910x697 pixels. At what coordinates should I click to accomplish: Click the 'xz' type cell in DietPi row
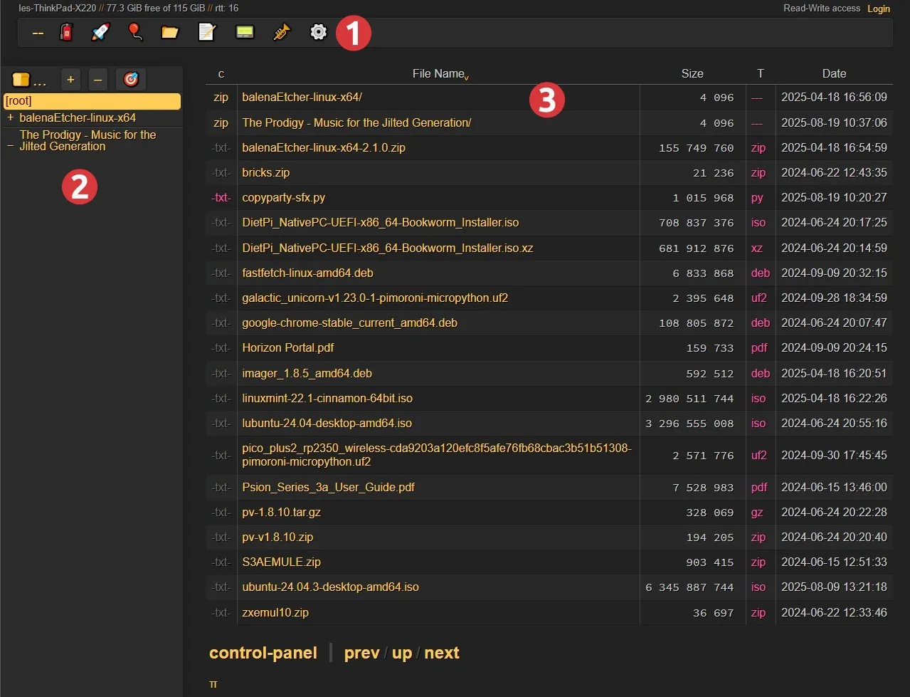[x=756, y=248]
